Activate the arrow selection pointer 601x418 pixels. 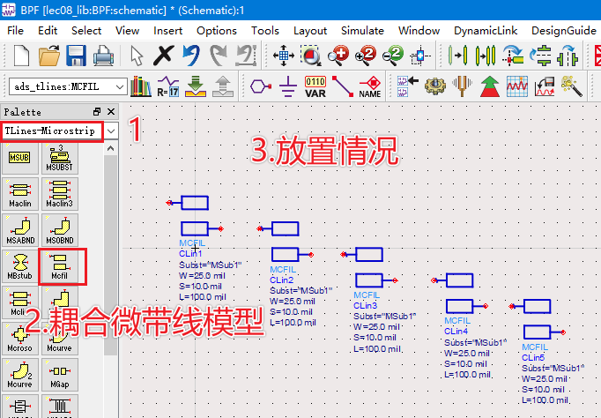[137, 56]
